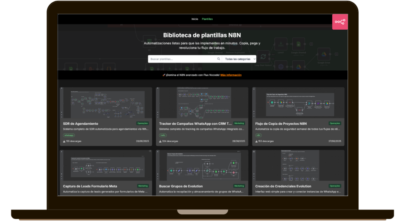This screenshot has height=221, width=405.
Task: Click the download icon beside 155 descargas
Action: 64,141
